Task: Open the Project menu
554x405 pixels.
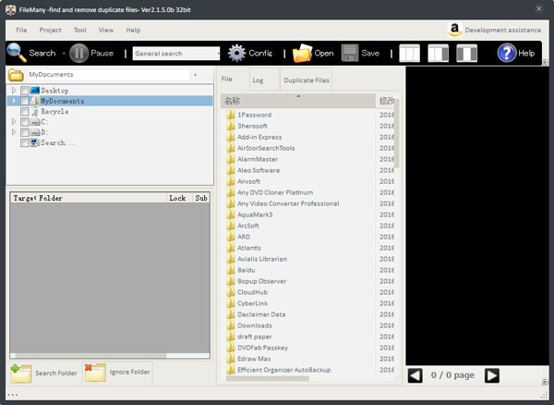Action: click(x=50, y=31)
